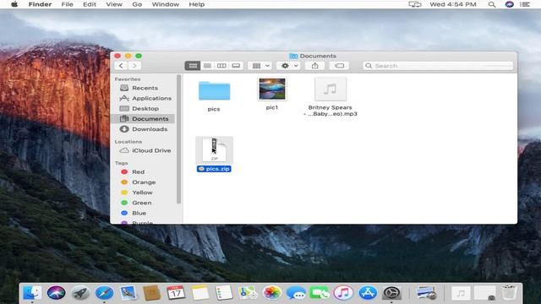Open the Finder menu

40,4
